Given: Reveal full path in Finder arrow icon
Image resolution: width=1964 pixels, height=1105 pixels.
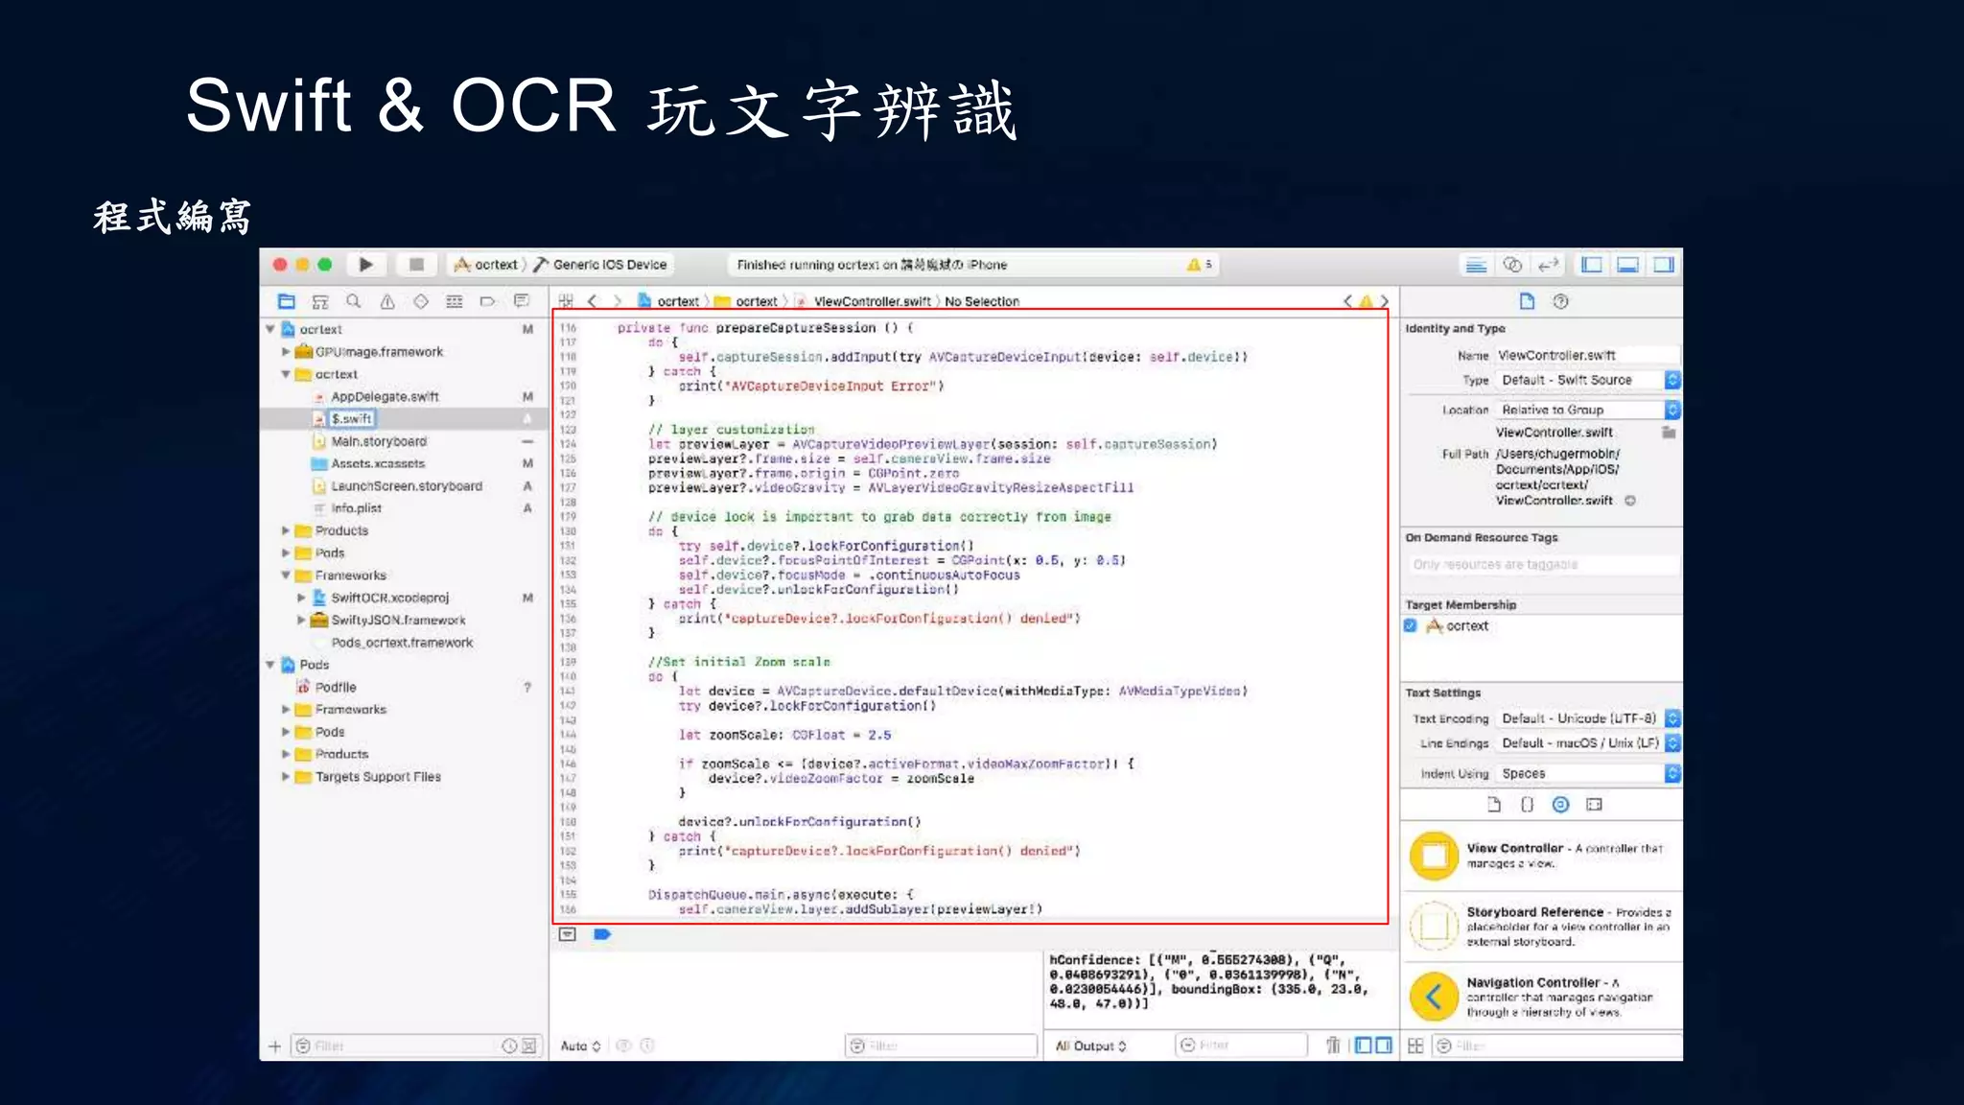Looking at the screenshot, I should (x=1630, y=501).
